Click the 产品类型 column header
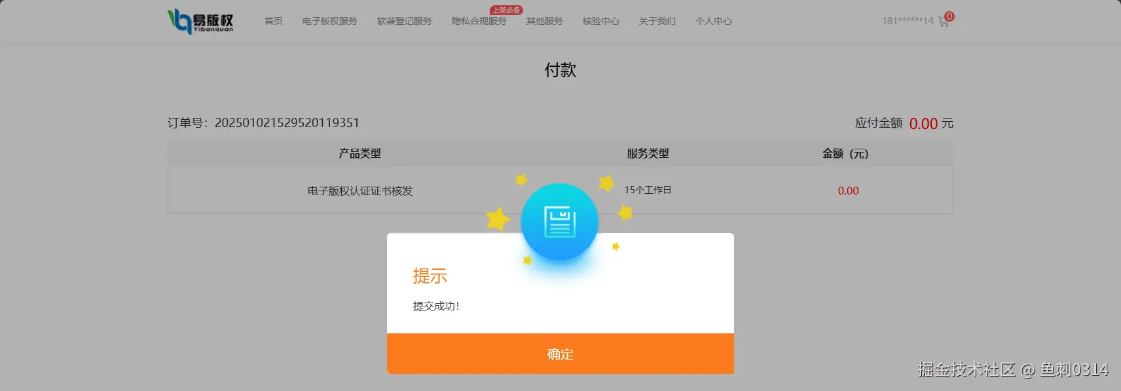Screen dimensions: 1121x391 (359, 153)
